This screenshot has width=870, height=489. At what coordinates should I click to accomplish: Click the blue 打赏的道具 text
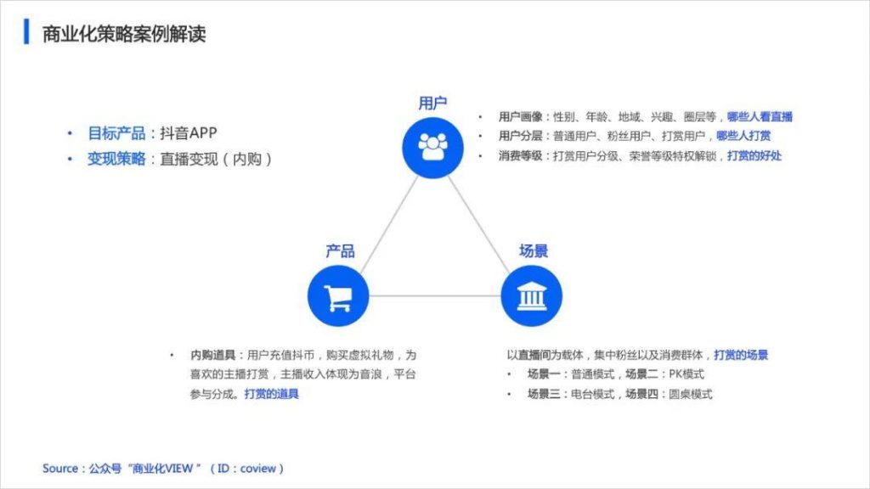coord(271,394)
